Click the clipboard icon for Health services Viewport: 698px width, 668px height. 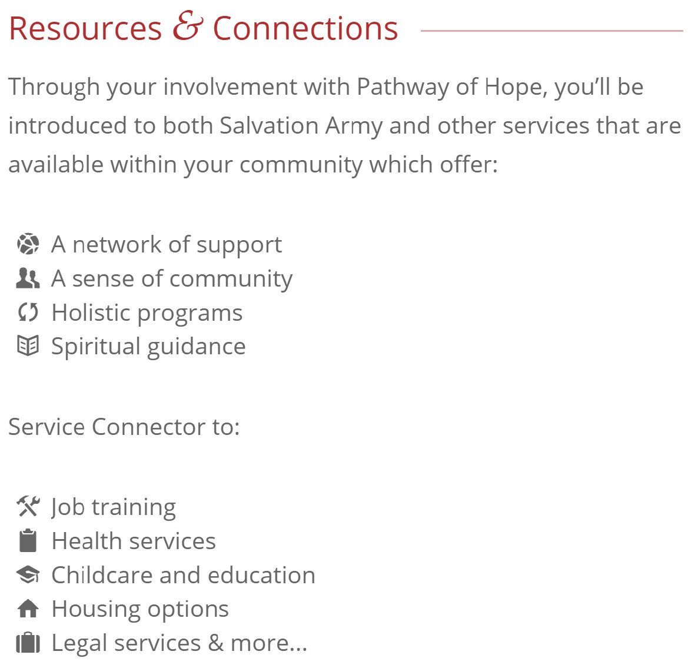28,540
